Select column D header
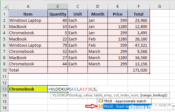Viewport: 175px width, 112px height. coord(97,7)
